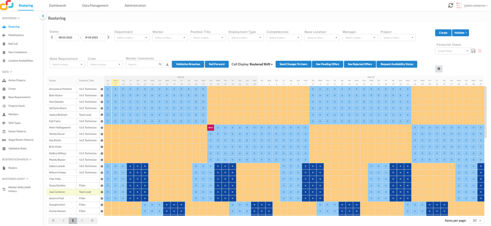491x226 pixels.
Task: Collapse the sidebar with the chevron button
Action: point(43,16)
